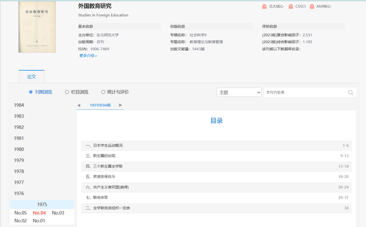Click the 外国教育研究 journal title
Viewport: 366px width, 227px height.
pos(95,6)
